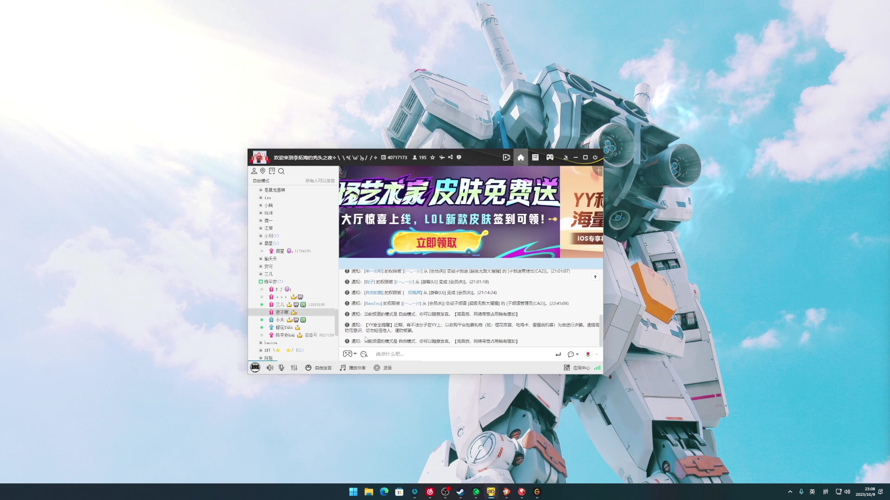Select sub-channel 安可
This screenshot has height=500, width=890.
(268, 266)
